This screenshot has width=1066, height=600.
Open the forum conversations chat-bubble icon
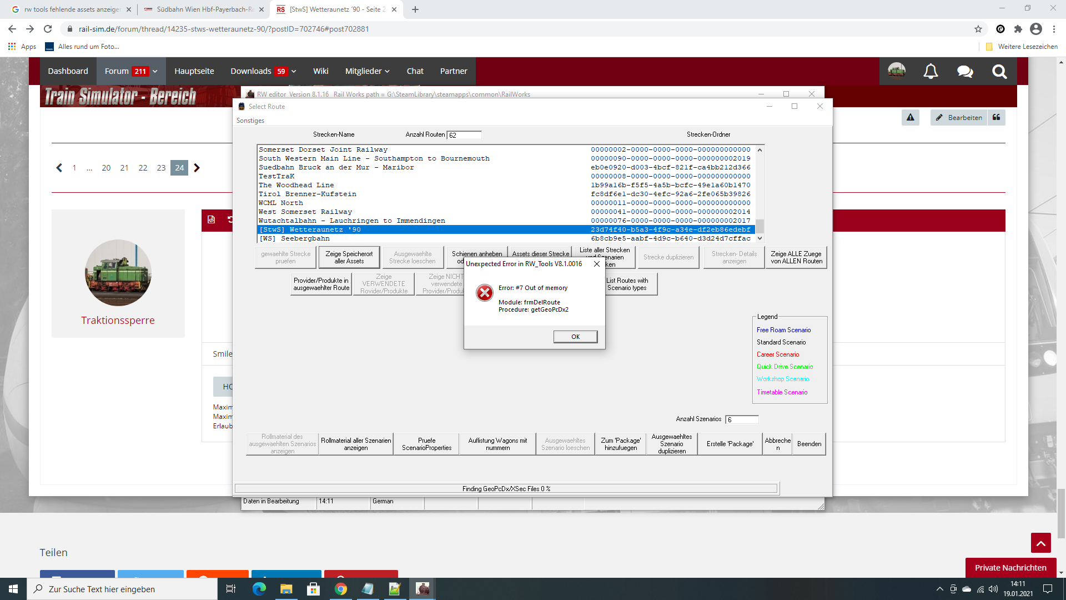click(965, 71)
